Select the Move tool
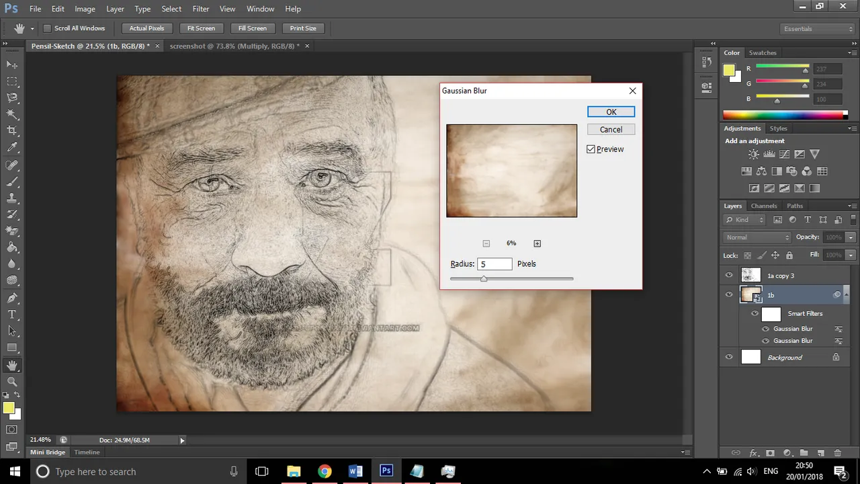Viewport: 860px width, 484px height. 12,65
